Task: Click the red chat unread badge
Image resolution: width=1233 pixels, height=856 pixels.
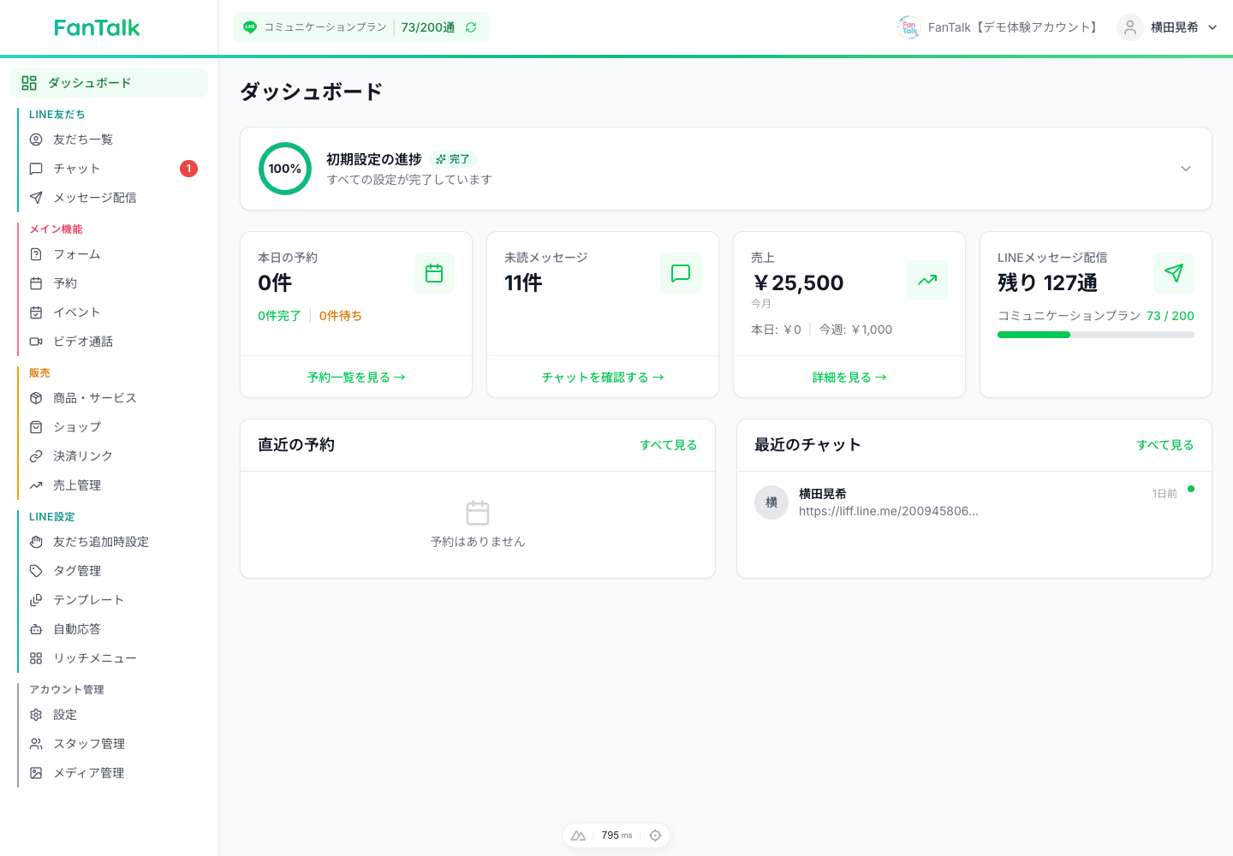Action: [x=188, y=169]
